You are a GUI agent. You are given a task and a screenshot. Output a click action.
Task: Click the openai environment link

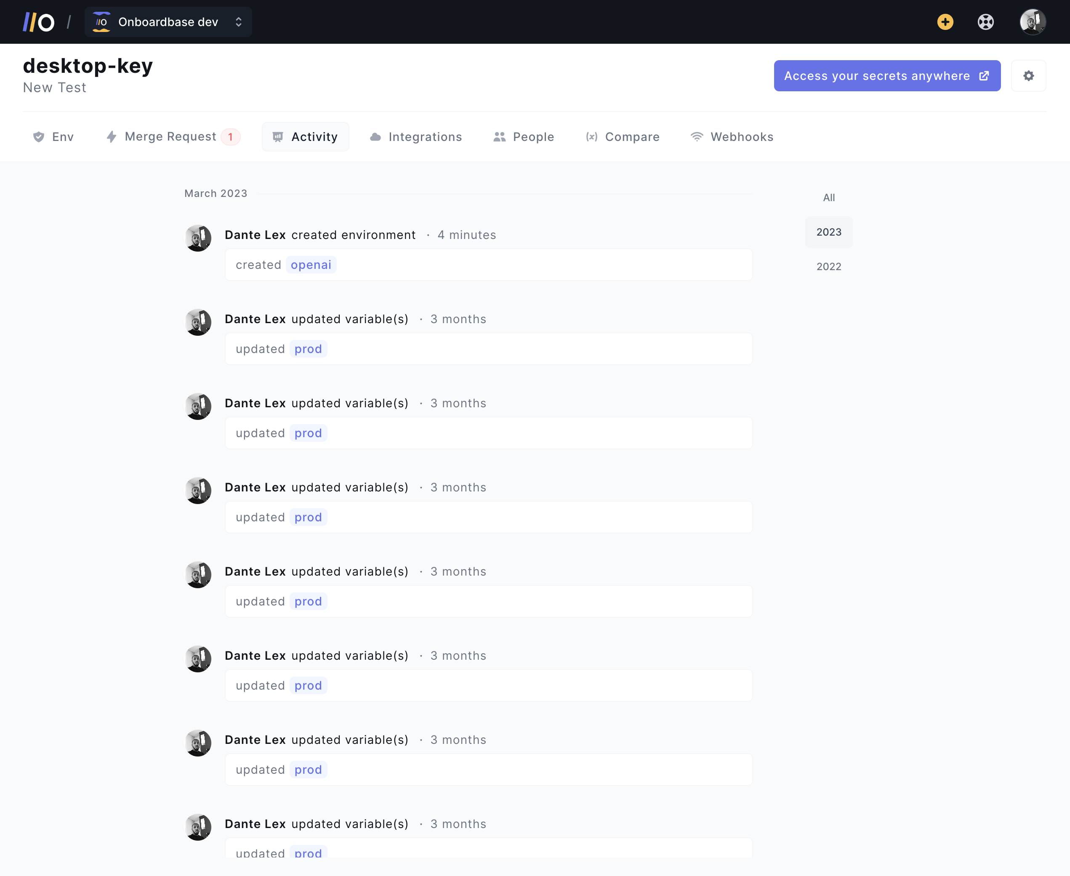(x=310, y=265)
